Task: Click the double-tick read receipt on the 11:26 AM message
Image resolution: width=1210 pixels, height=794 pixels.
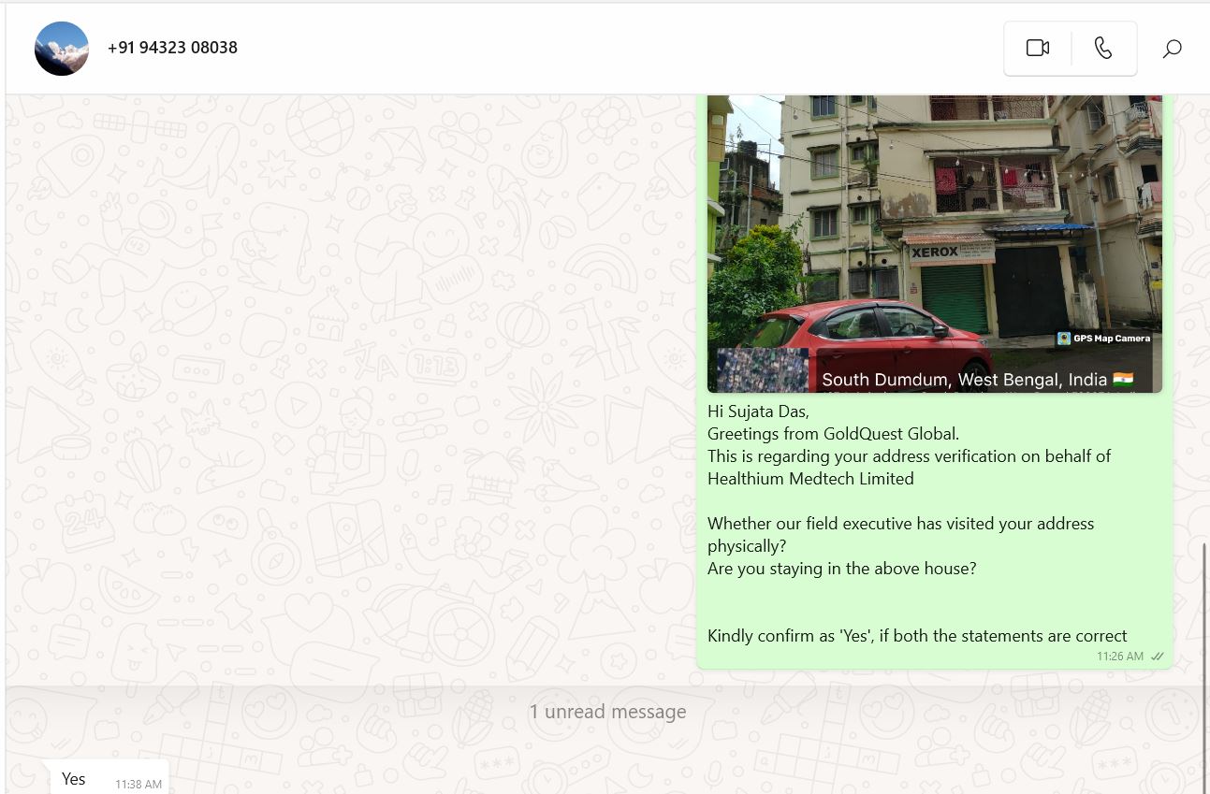Action: pyautogui.click(x=1158, y=657)
